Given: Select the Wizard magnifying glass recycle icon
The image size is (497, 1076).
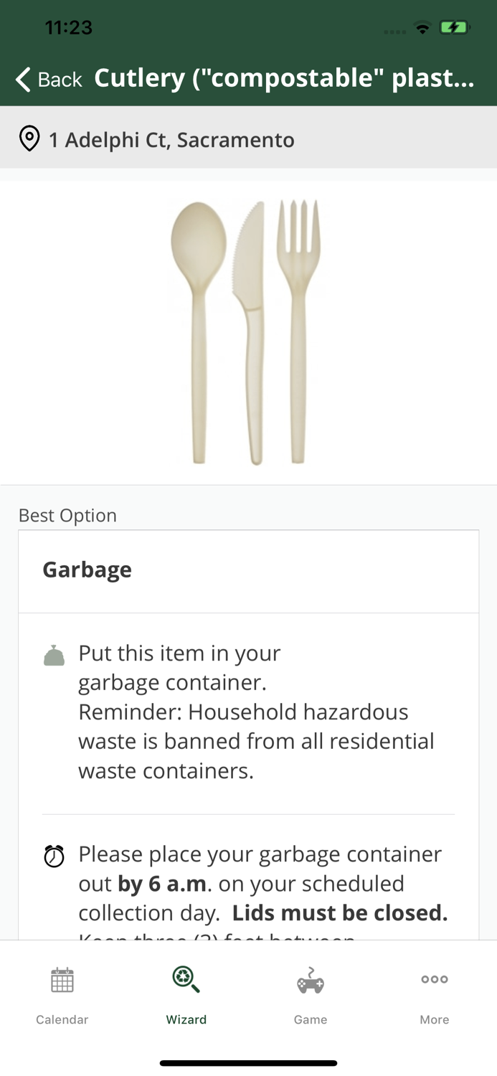Looking at the screenshot, I should pyautogui.click(x=186, y=980).
